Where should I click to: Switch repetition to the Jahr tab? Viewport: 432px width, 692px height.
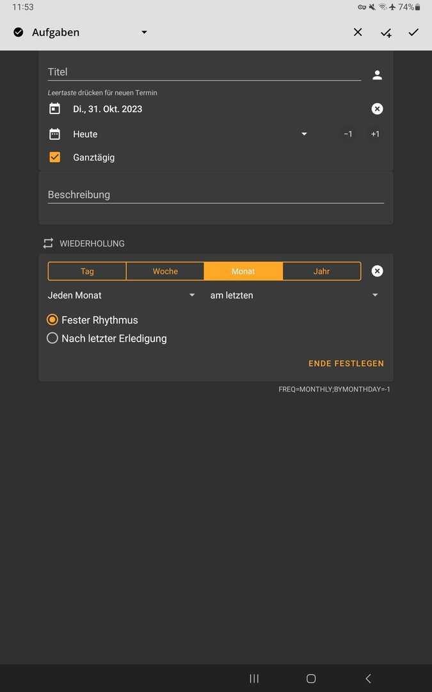coord(321,271)
